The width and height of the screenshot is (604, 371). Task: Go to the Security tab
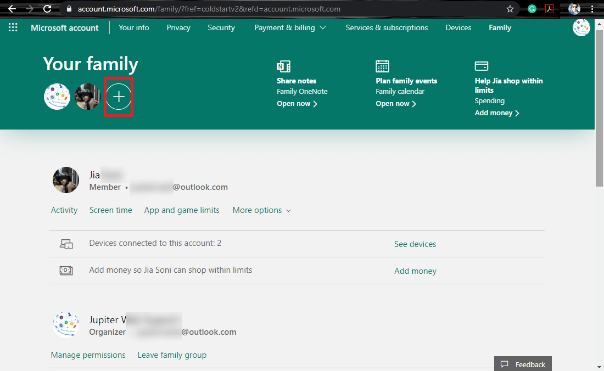coord(221,27)
